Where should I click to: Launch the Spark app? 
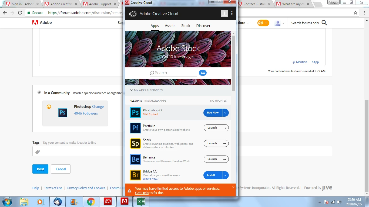pyautogui.click(x=216, y=143)
